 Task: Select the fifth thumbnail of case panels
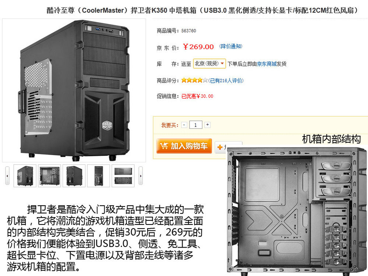coord(123,176)
